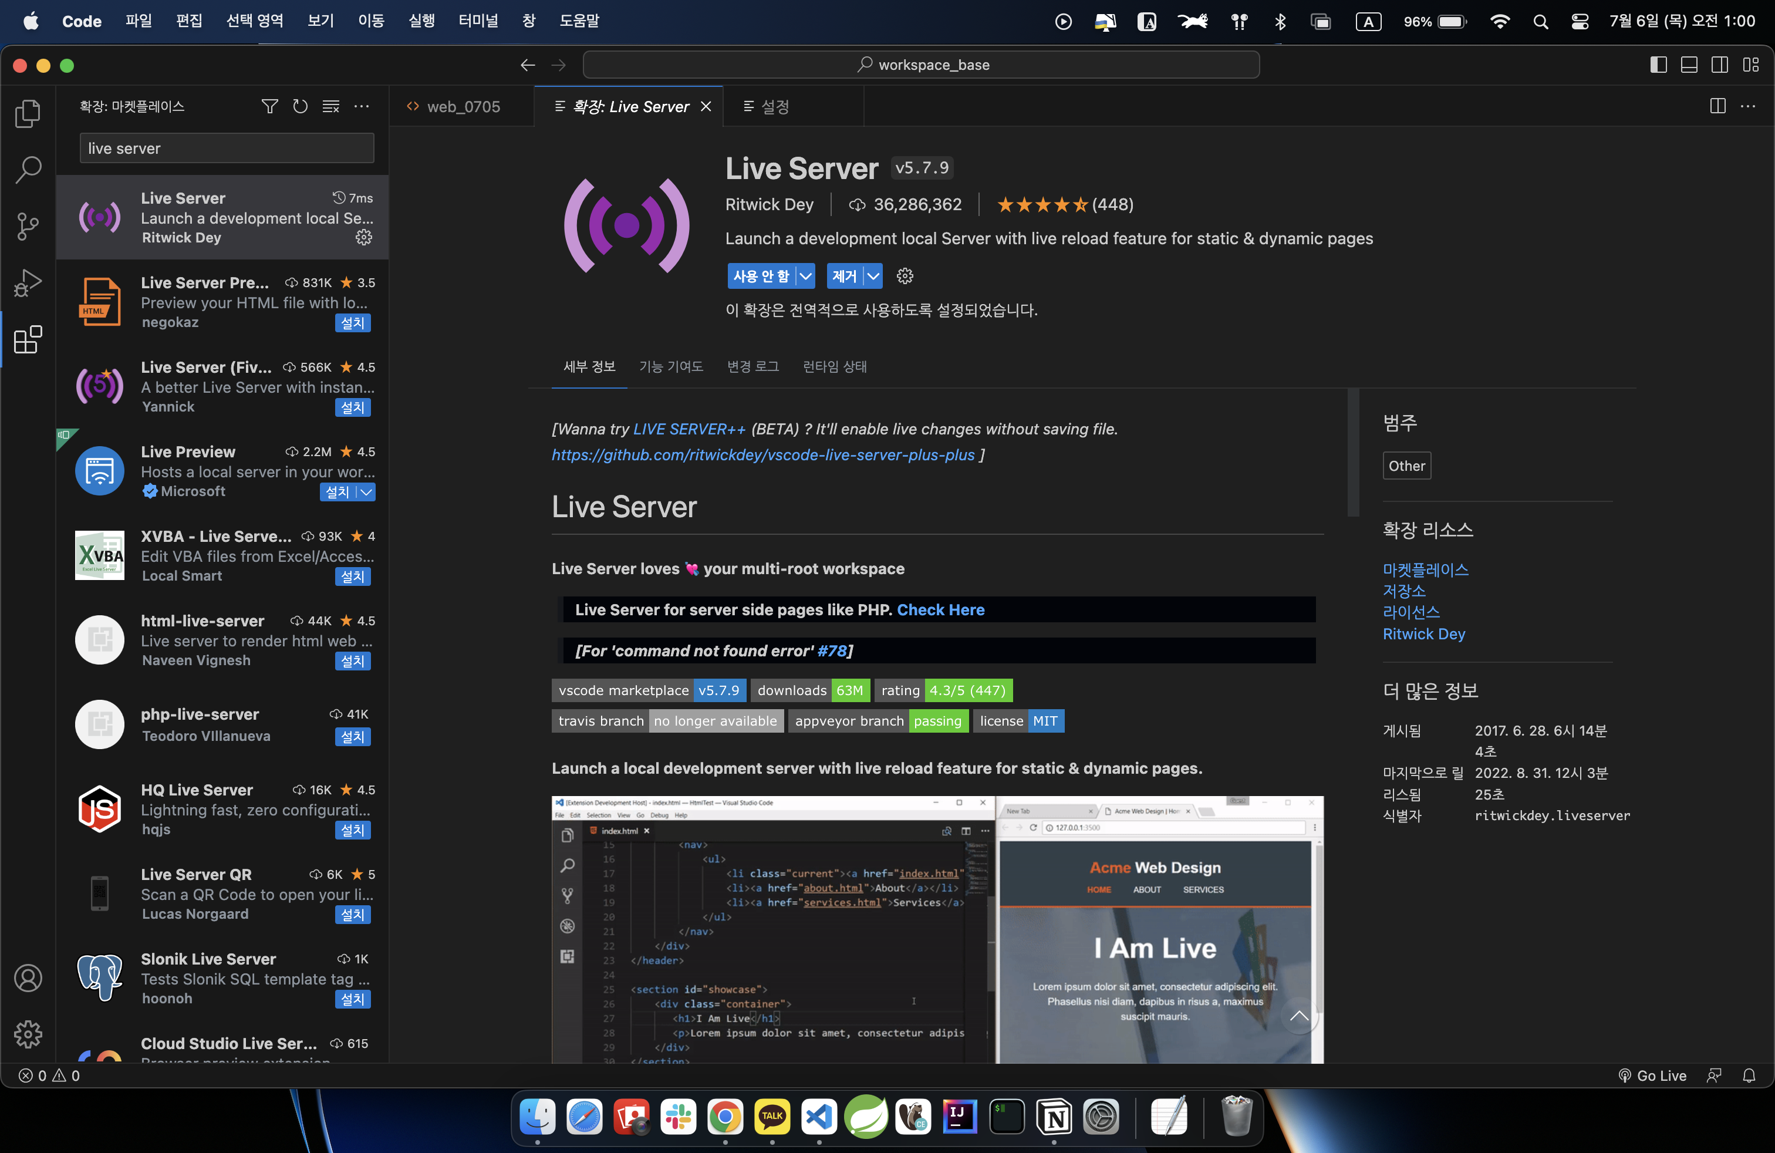1775x1153 pixels.
Task: Toggle bottom panel visibility
Action: pos(1689,65)
